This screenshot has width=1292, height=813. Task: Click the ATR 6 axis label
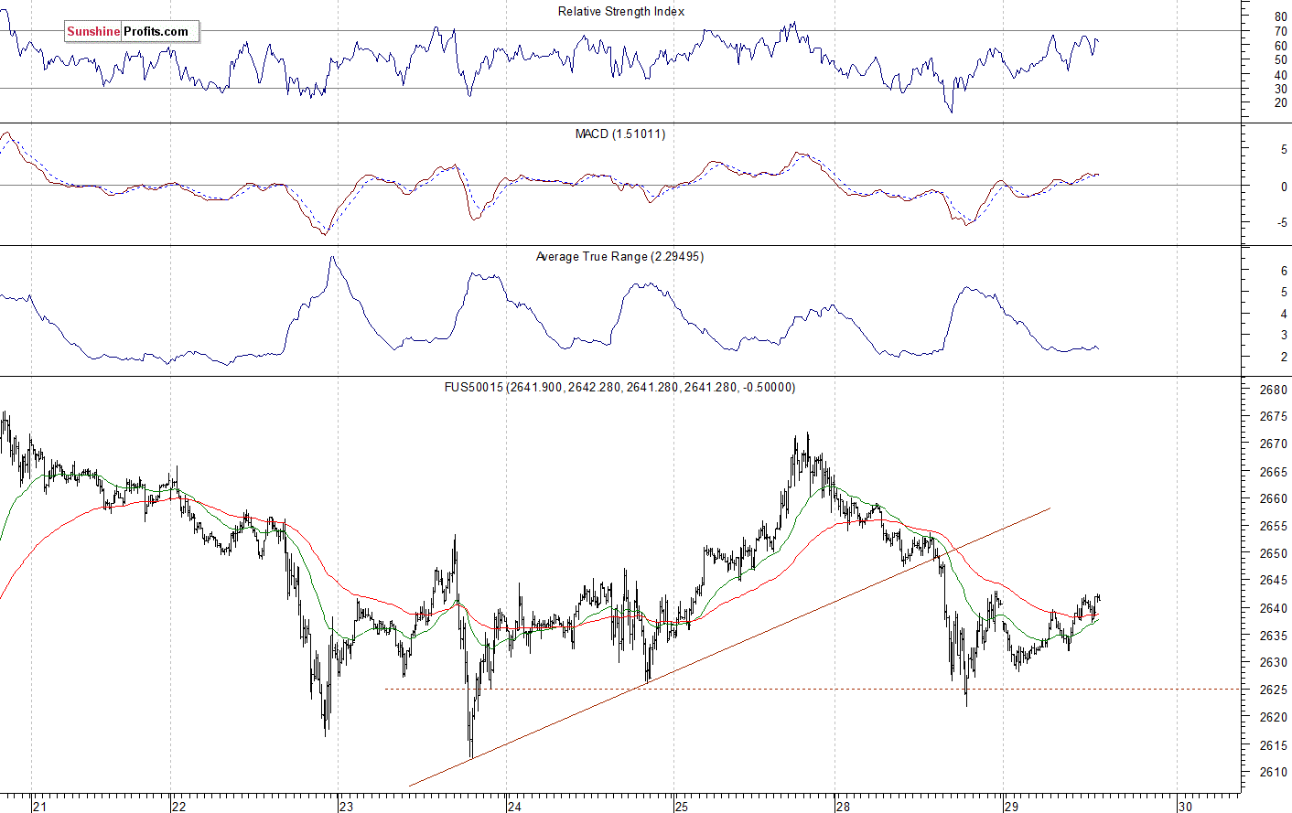[x=1284, y=272]
